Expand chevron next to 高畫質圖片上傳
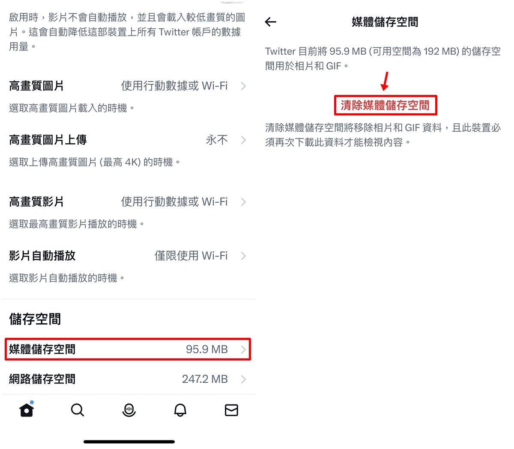 tap(243, 140)
